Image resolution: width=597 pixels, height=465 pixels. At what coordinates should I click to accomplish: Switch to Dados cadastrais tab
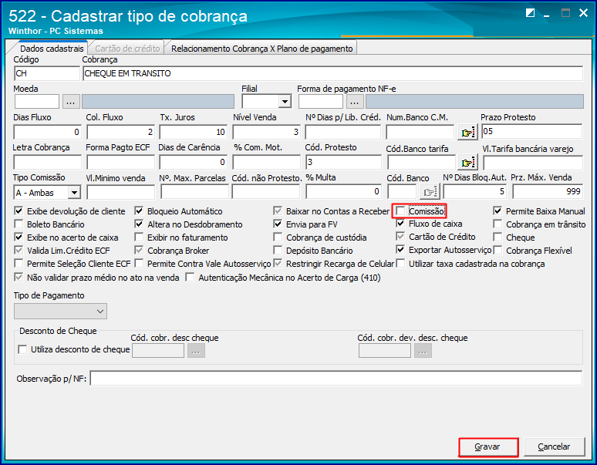pyautogui.click(x=52, y=49)
